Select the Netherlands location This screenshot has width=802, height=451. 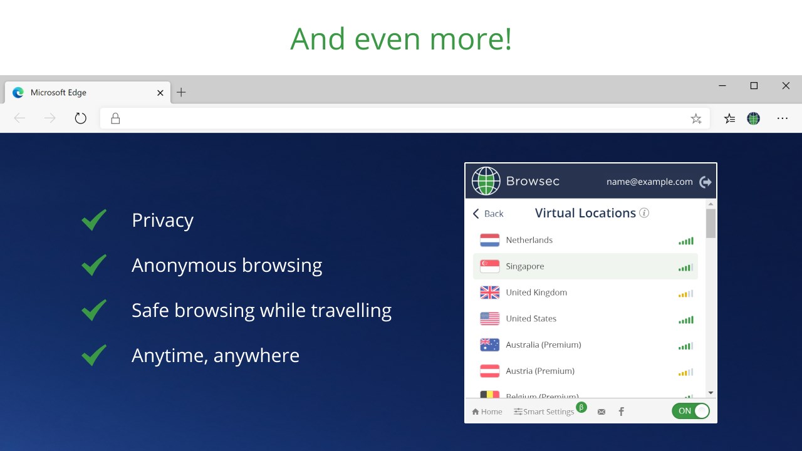pos(585,240)
